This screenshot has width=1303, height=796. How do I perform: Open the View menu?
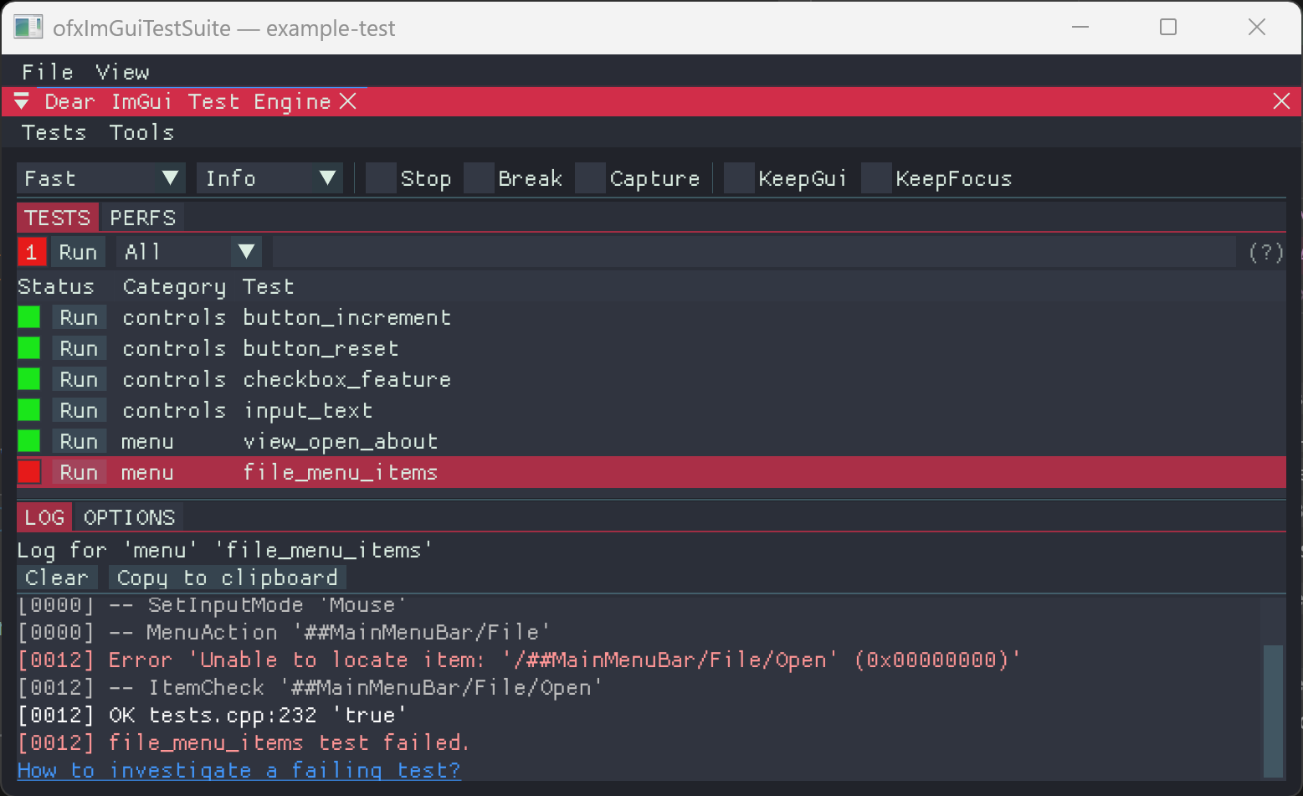tap(122, 72)
